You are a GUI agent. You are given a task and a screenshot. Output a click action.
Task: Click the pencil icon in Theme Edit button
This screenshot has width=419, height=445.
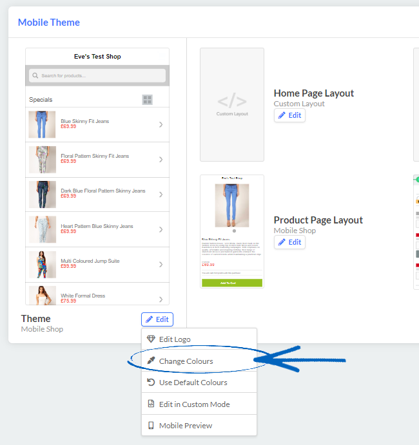pyautogui.click(x=149, y=319)
